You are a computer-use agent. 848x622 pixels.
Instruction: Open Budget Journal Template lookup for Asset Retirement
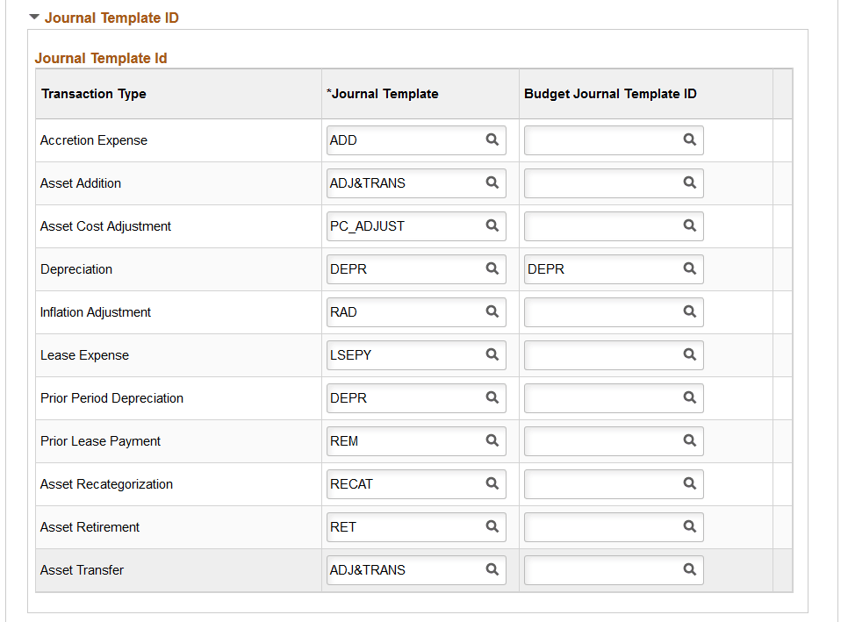[x=689, y=527]
